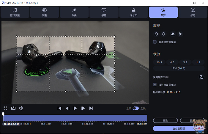
Task: Select the 裁剪 crop tab
Action: tap(163, 12)
